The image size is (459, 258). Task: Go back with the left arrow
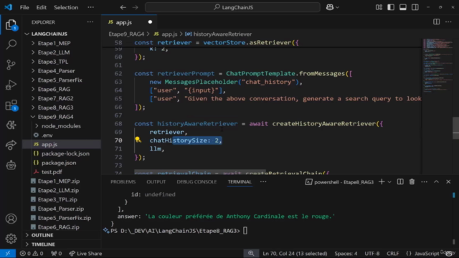[123, 7]
